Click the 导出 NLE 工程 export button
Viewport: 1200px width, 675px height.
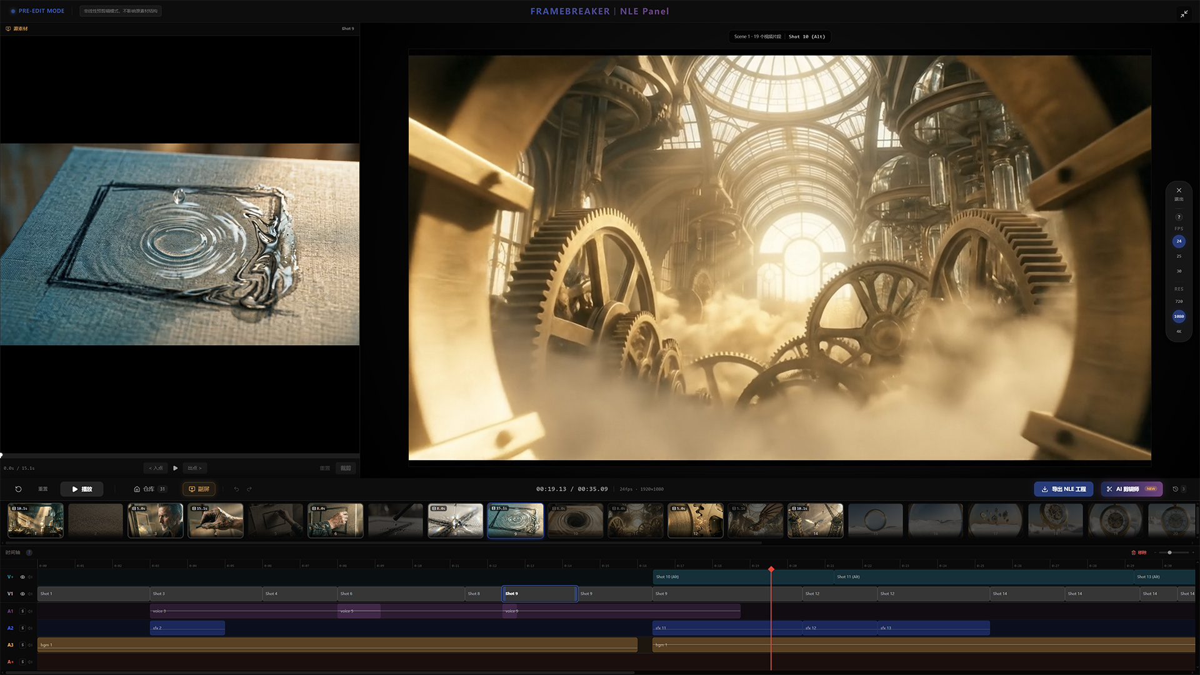pyautogui.click(x=1063, y=489)
